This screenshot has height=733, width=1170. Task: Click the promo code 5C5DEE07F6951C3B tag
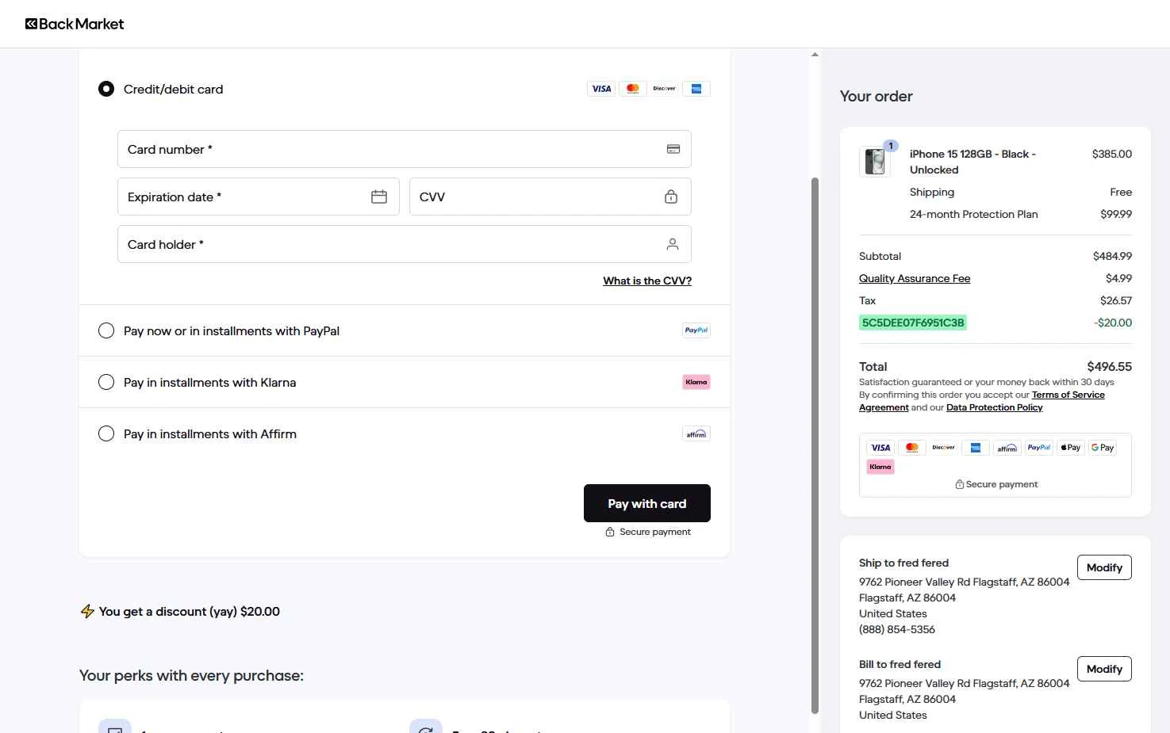tap(913, 323)
